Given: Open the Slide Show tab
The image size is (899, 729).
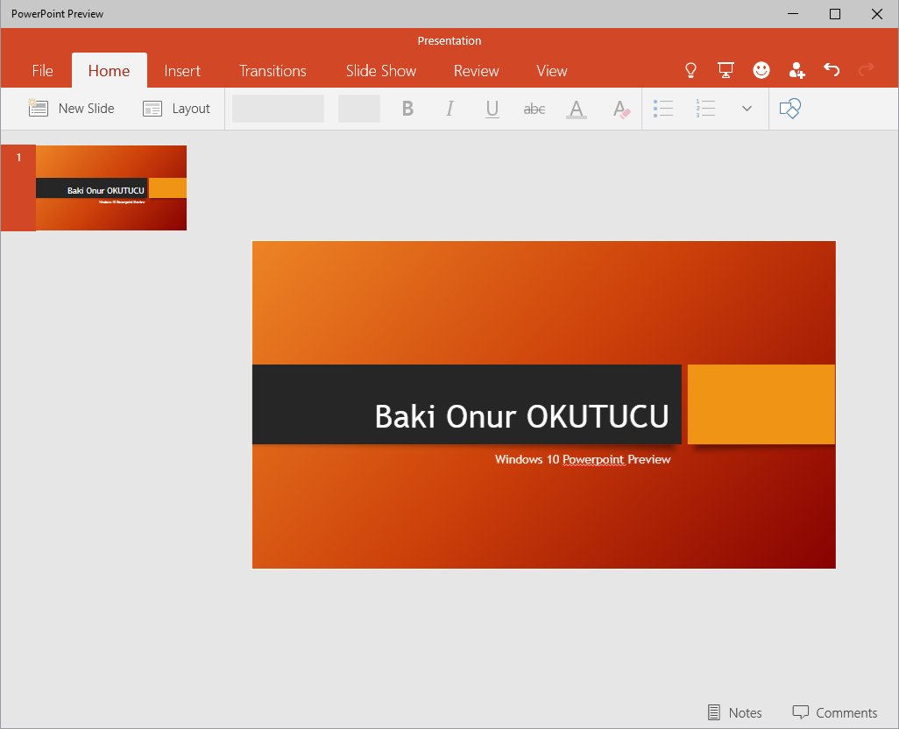Looking at the screenshot, I should (381, 70).
